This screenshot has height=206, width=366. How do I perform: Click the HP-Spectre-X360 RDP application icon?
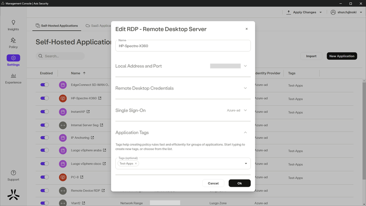pyautogui.click(x=63, y=98)
